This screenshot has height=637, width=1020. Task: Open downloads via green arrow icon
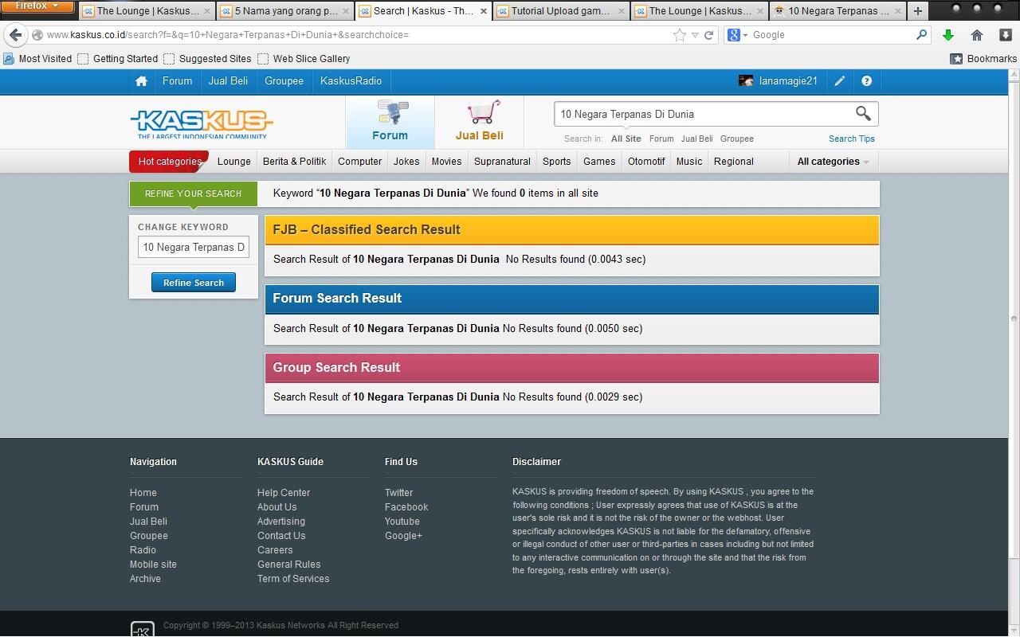948,35
